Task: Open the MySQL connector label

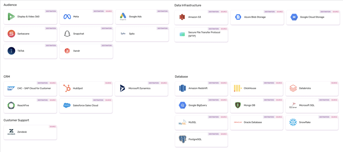Action: (x=192, y=123)
